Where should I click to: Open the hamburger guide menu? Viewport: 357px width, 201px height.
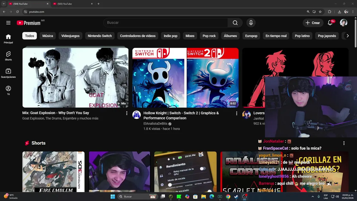(8, 23)
